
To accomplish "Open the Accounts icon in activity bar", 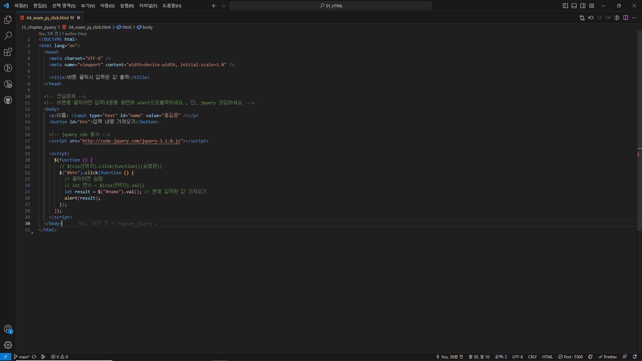I will (x=8, y=329).
